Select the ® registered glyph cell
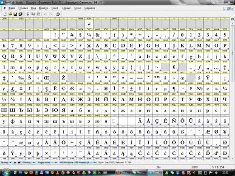The width and height of the screenshot is (235, 176). (106, 88)
